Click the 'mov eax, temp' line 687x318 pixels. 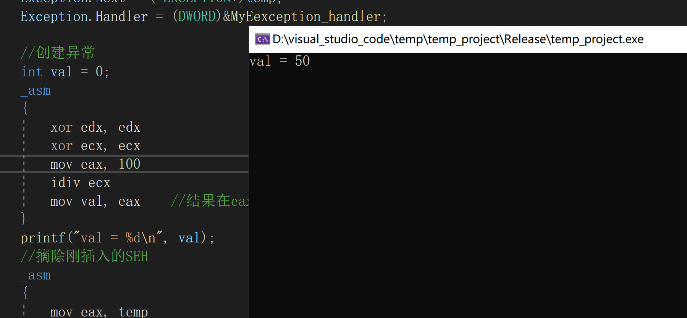point(99,312)
